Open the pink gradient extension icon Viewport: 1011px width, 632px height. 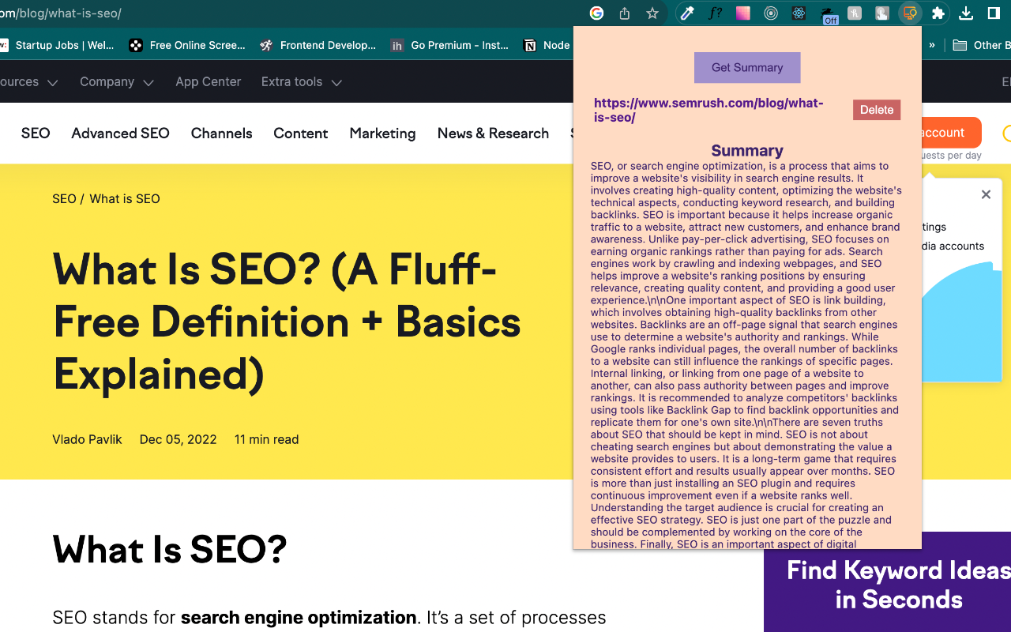(742, 13)
